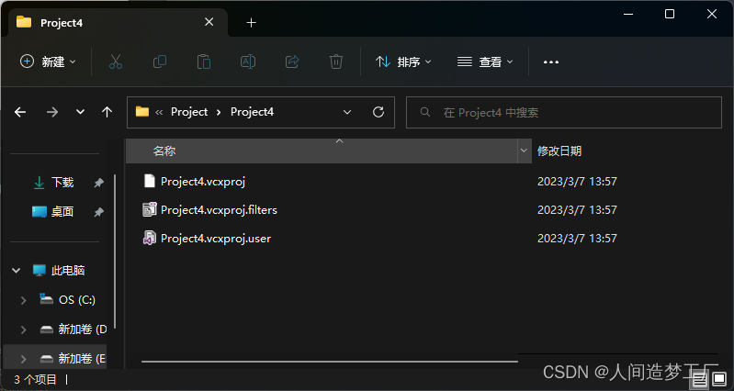Click the Project4.vcxproj.filters file icon
Image resolution: width=734 pixels, height=391 pixels.
150,209
